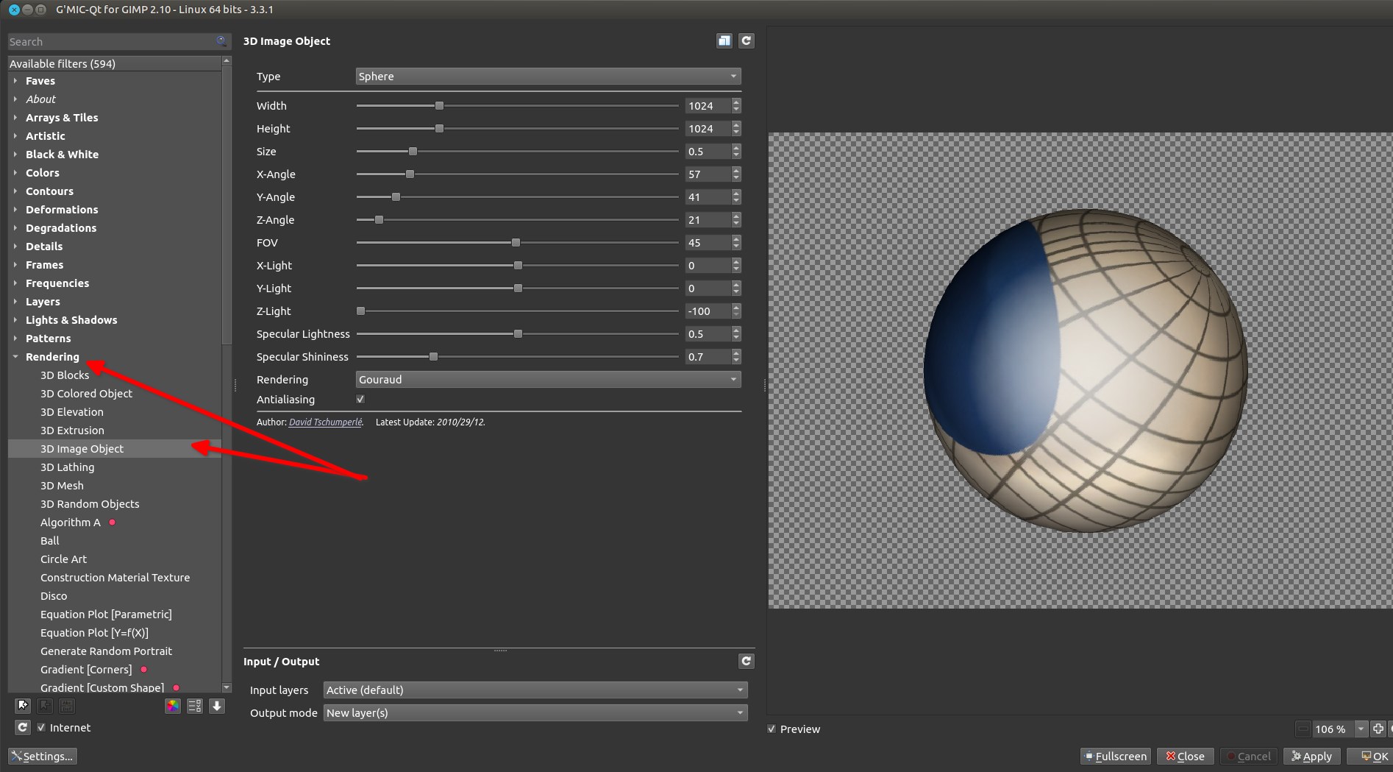
Task: Open the Rendering dropdown showing Gouraud
Action: [548, 380]
